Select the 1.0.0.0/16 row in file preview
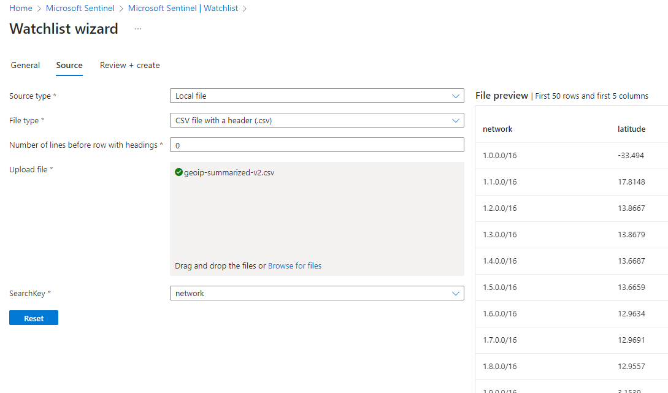This screenshot has height=393, width=668. [572, 155]
